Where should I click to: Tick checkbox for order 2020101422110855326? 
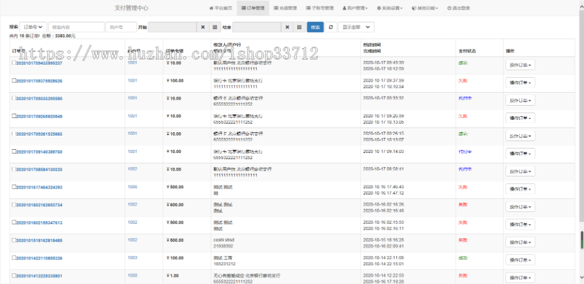pyautogui.click(x=14, y=257)
